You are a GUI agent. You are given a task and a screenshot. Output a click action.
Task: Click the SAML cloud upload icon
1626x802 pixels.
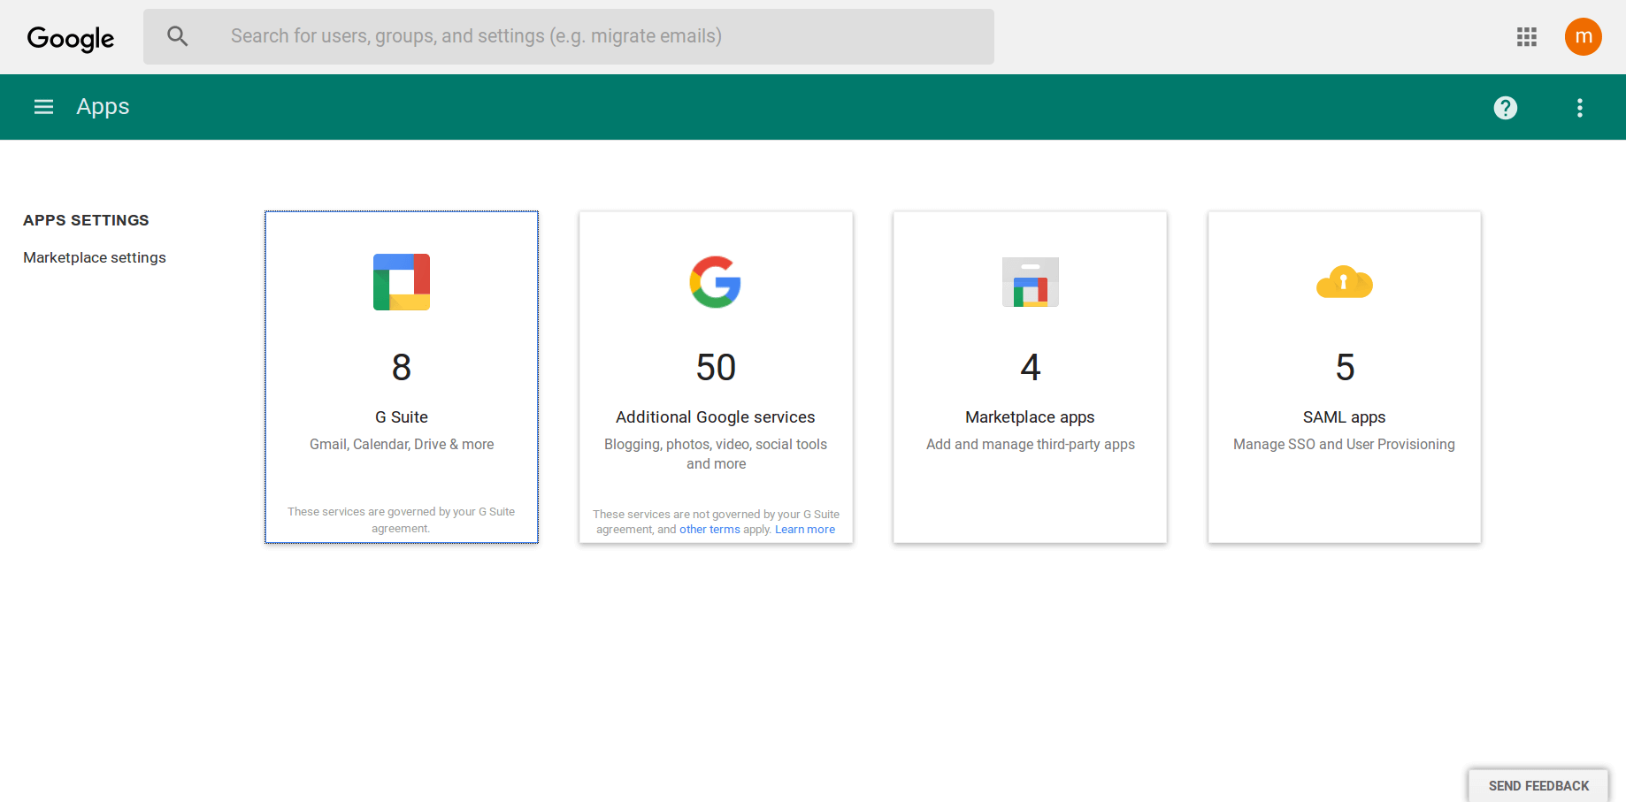pos(1344,282)
